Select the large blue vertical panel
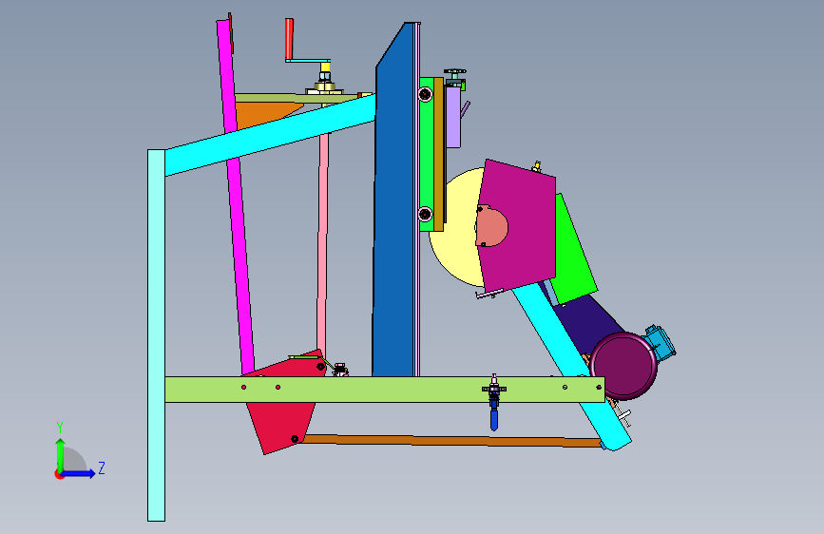 [x=394, y=210]
